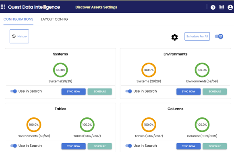Screen dimensions: 234x152
Task: Click Schedule in the Environments card
Action: pos(215,92)
